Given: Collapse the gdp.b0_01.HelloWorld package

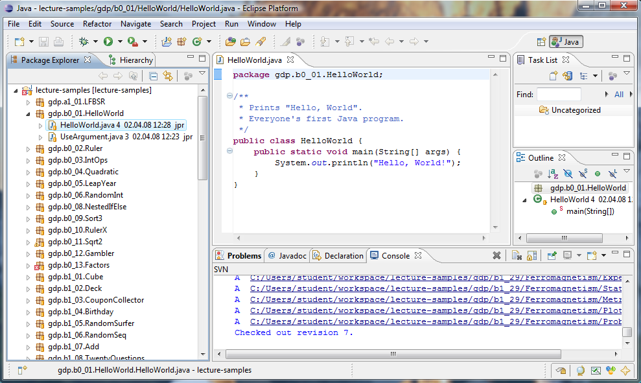Looking at the screenshot, I should click(x=29, y=113).
